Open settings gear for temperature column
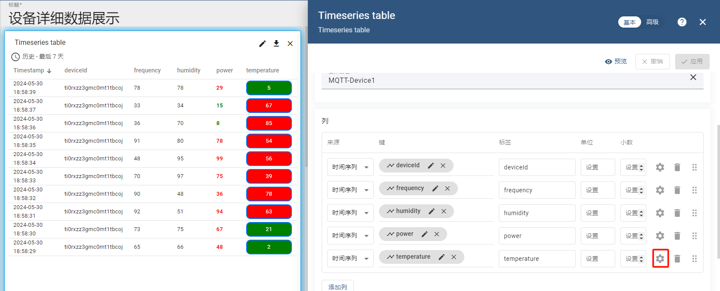 [x=660, y=259]
